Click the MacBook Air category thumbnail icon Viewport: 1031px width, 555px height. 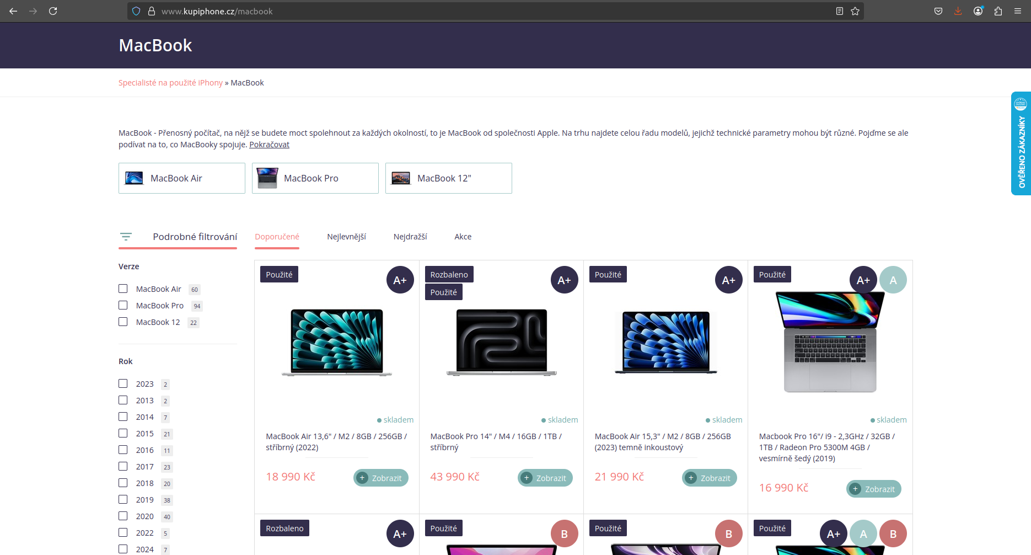pos(134,178)
